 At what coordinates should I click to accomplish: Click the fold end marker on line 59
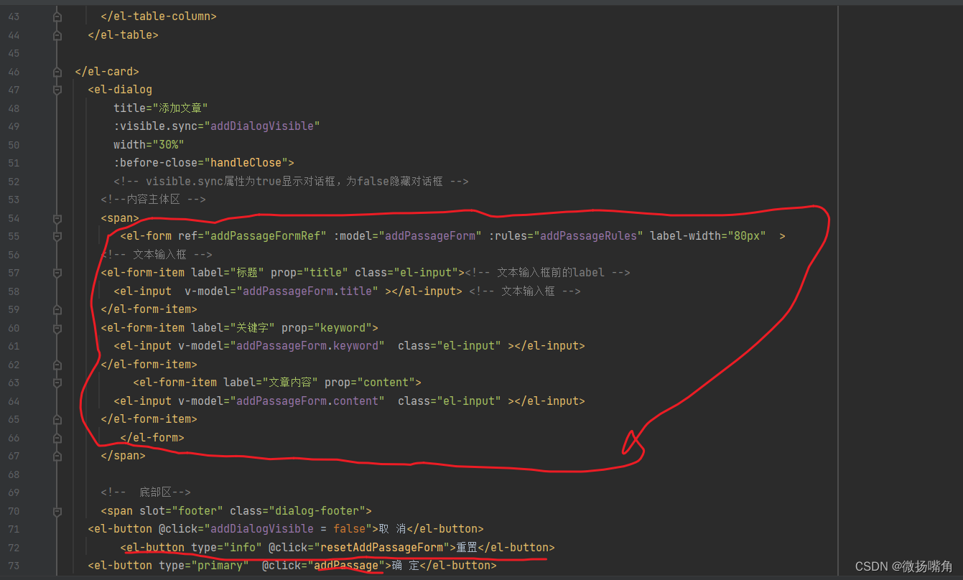57,309
